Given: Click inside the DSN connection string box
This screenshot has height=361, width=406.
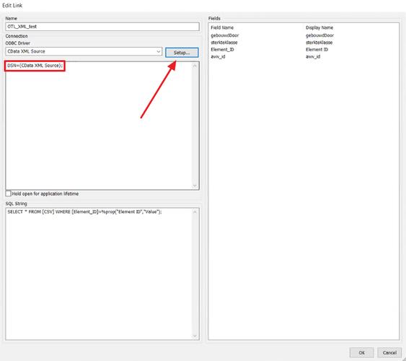Looking at the screenshot, I should 100,126.
